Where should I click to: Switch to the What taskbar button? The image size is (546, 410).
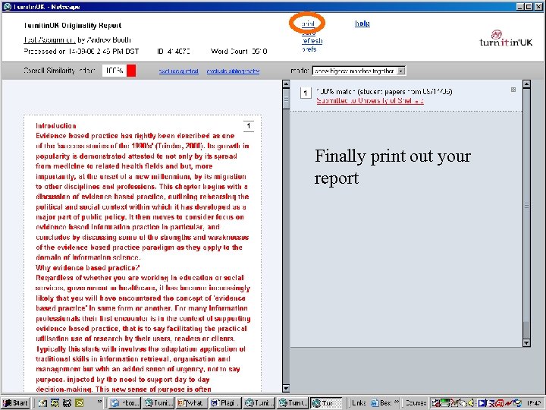pos(192,403)
